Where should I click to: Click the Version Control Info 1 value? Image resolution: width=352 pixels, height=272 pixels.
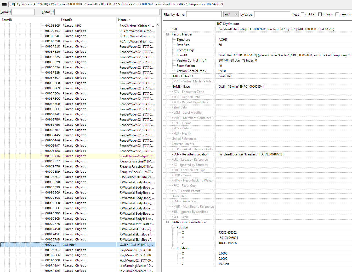[x=238, y=61]
